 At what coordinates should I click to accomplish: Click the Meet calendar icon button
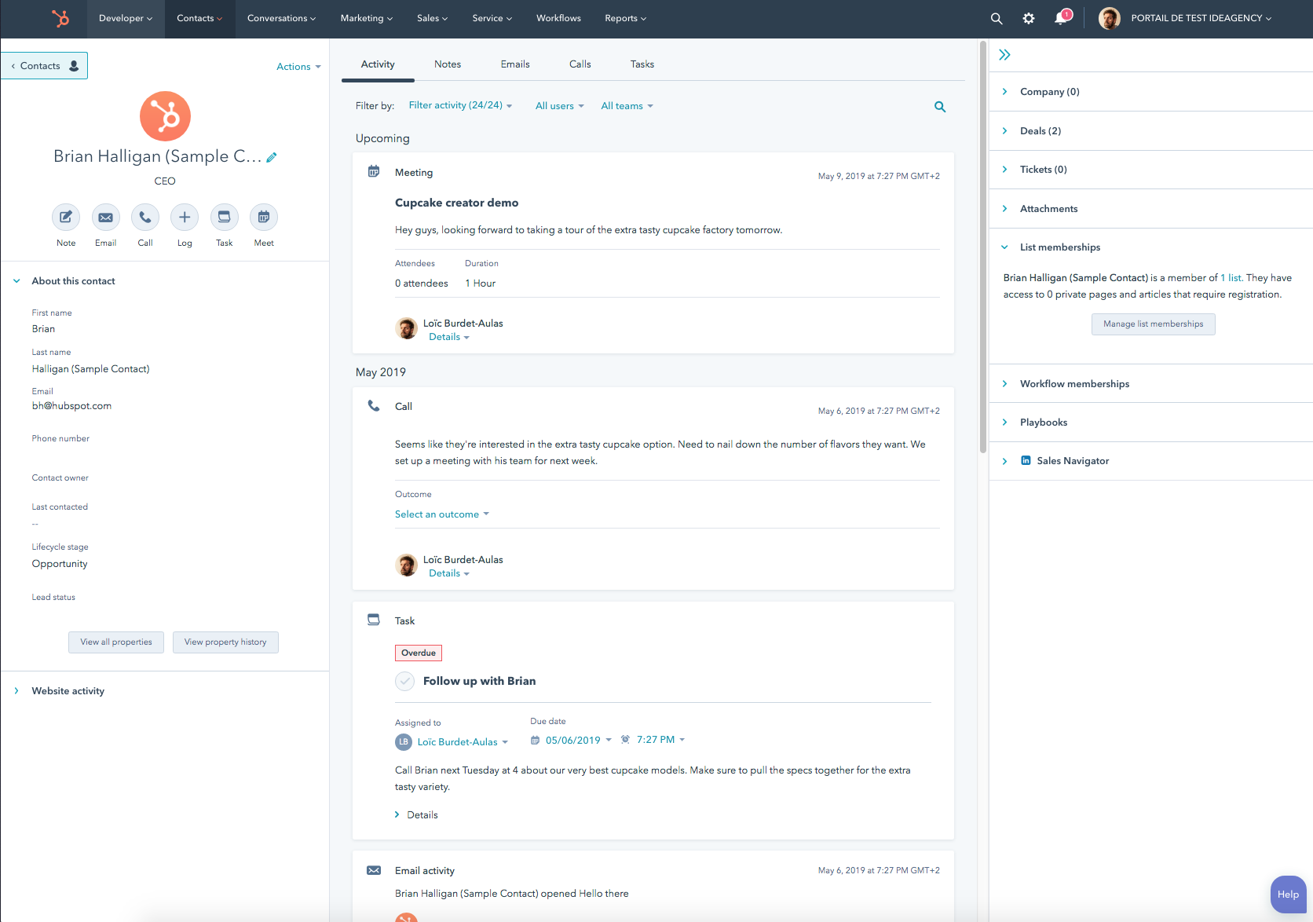click(264, 218)
